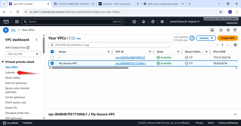
Task: Open the Actions dropdown
Action: pyautogui.click(x=206, y=38)
